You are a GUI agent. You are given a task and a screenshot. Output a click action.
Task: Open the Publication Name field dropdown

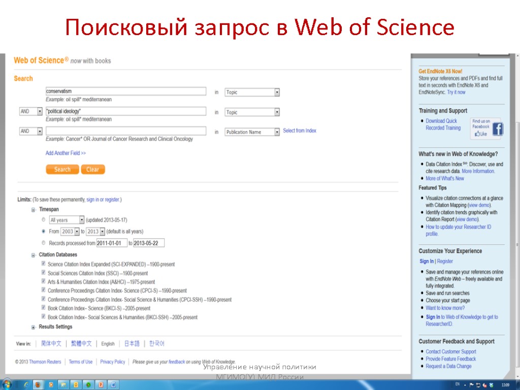pyautogui.click(x=252, y=132)
